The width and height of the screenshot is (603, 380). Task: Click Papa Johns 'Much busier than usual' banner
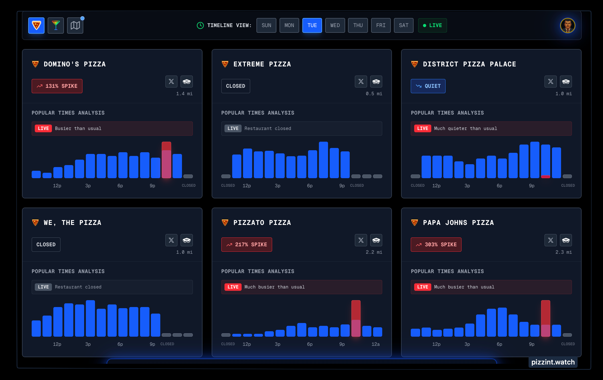tap(491, 287)
